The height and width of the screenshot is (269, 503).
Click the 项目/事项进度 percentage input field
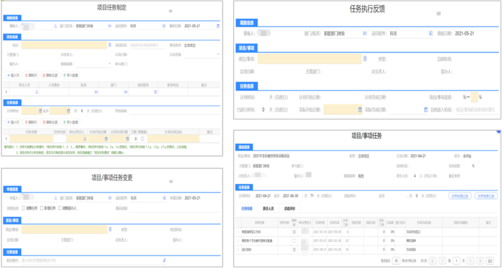474,98
